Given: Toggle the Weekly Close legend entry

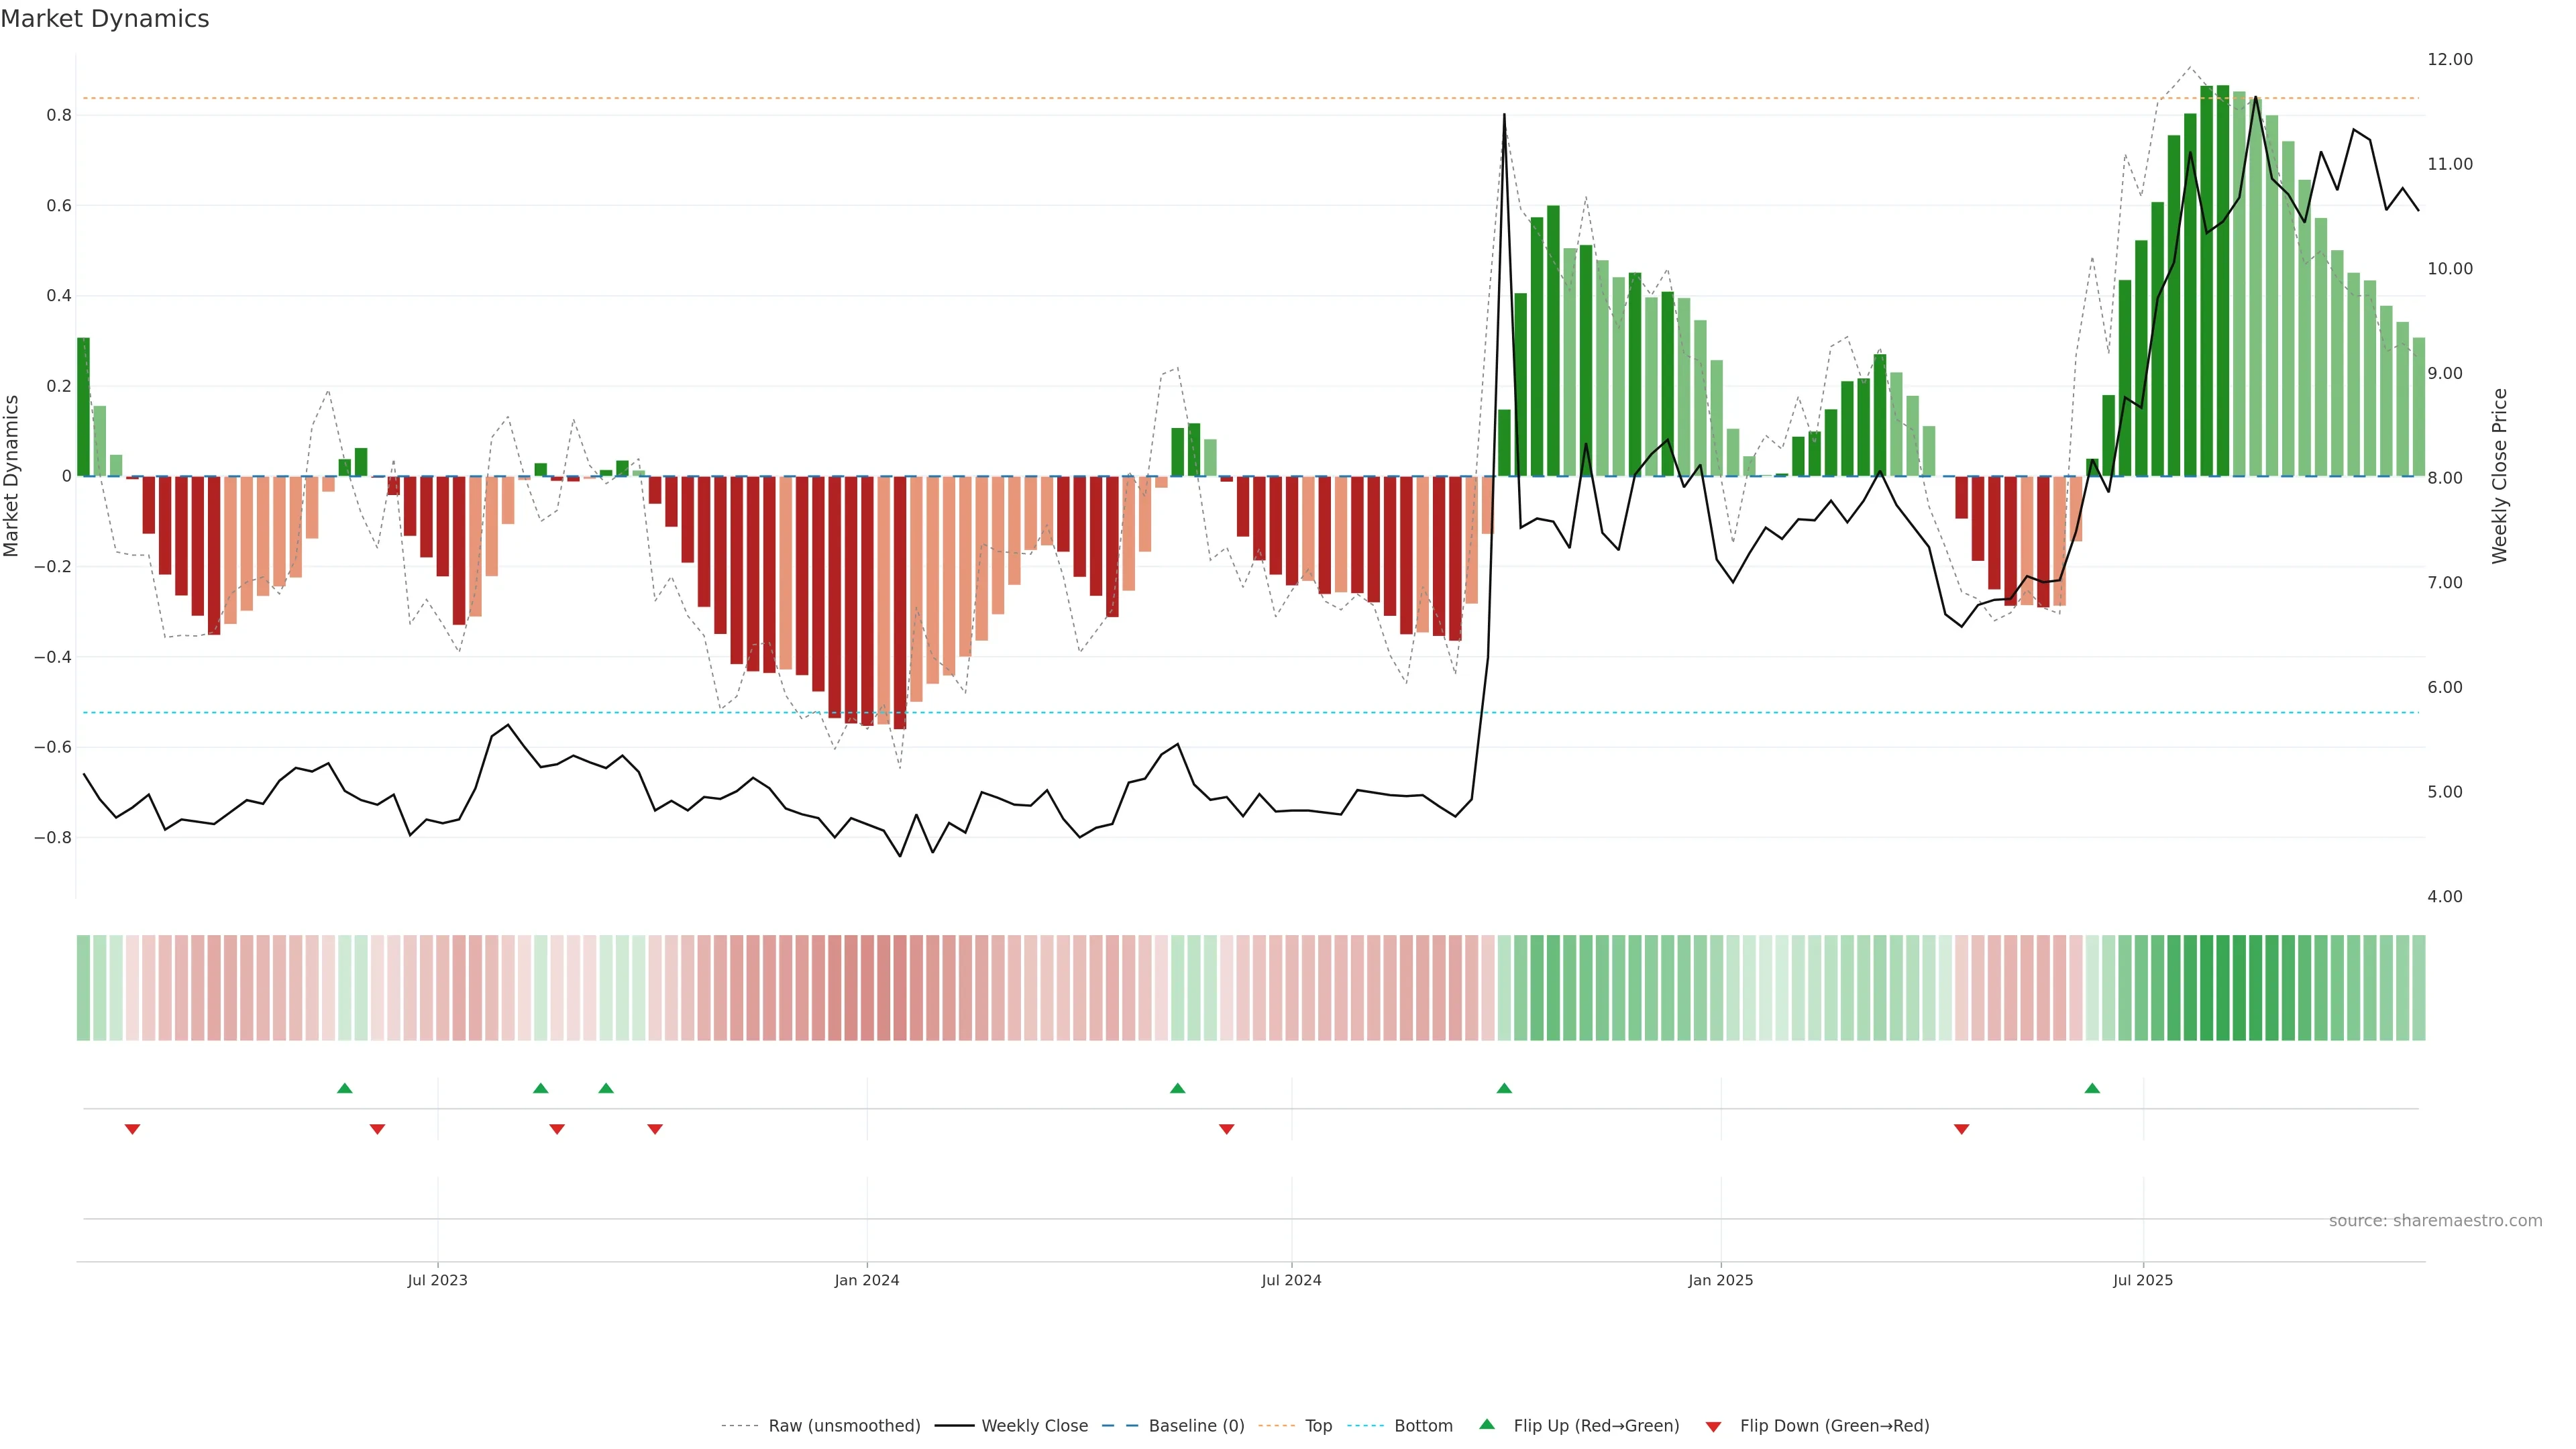Looking at the screenshot, I should (1034, 1426).
